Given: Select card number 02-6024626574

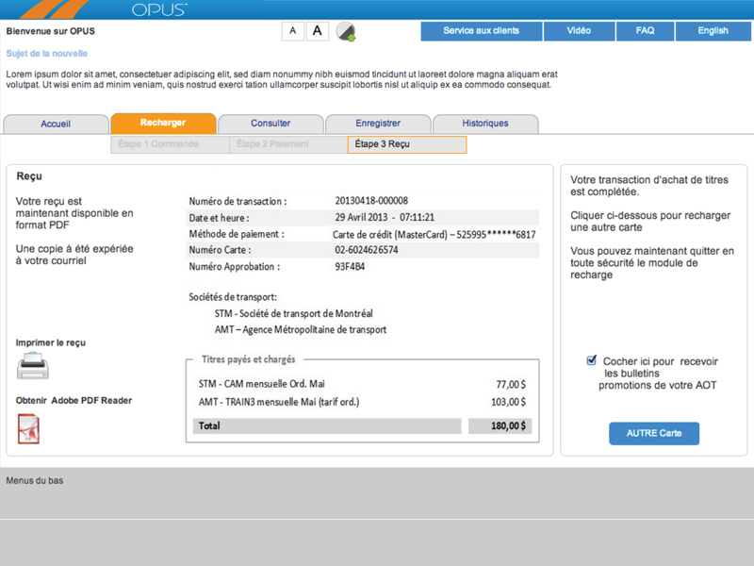Looking at the screenshot, I should [x=367, y=250].
